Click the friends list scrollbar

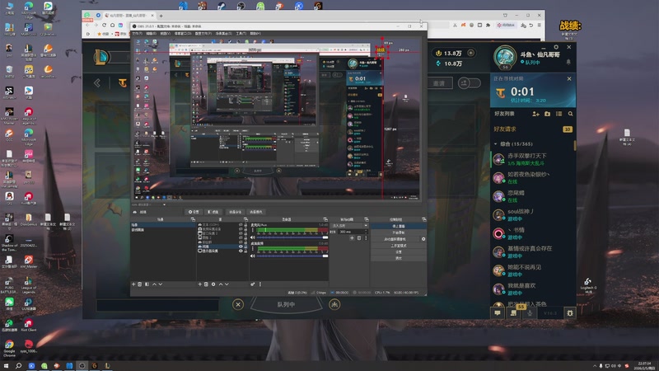[574, 145]
